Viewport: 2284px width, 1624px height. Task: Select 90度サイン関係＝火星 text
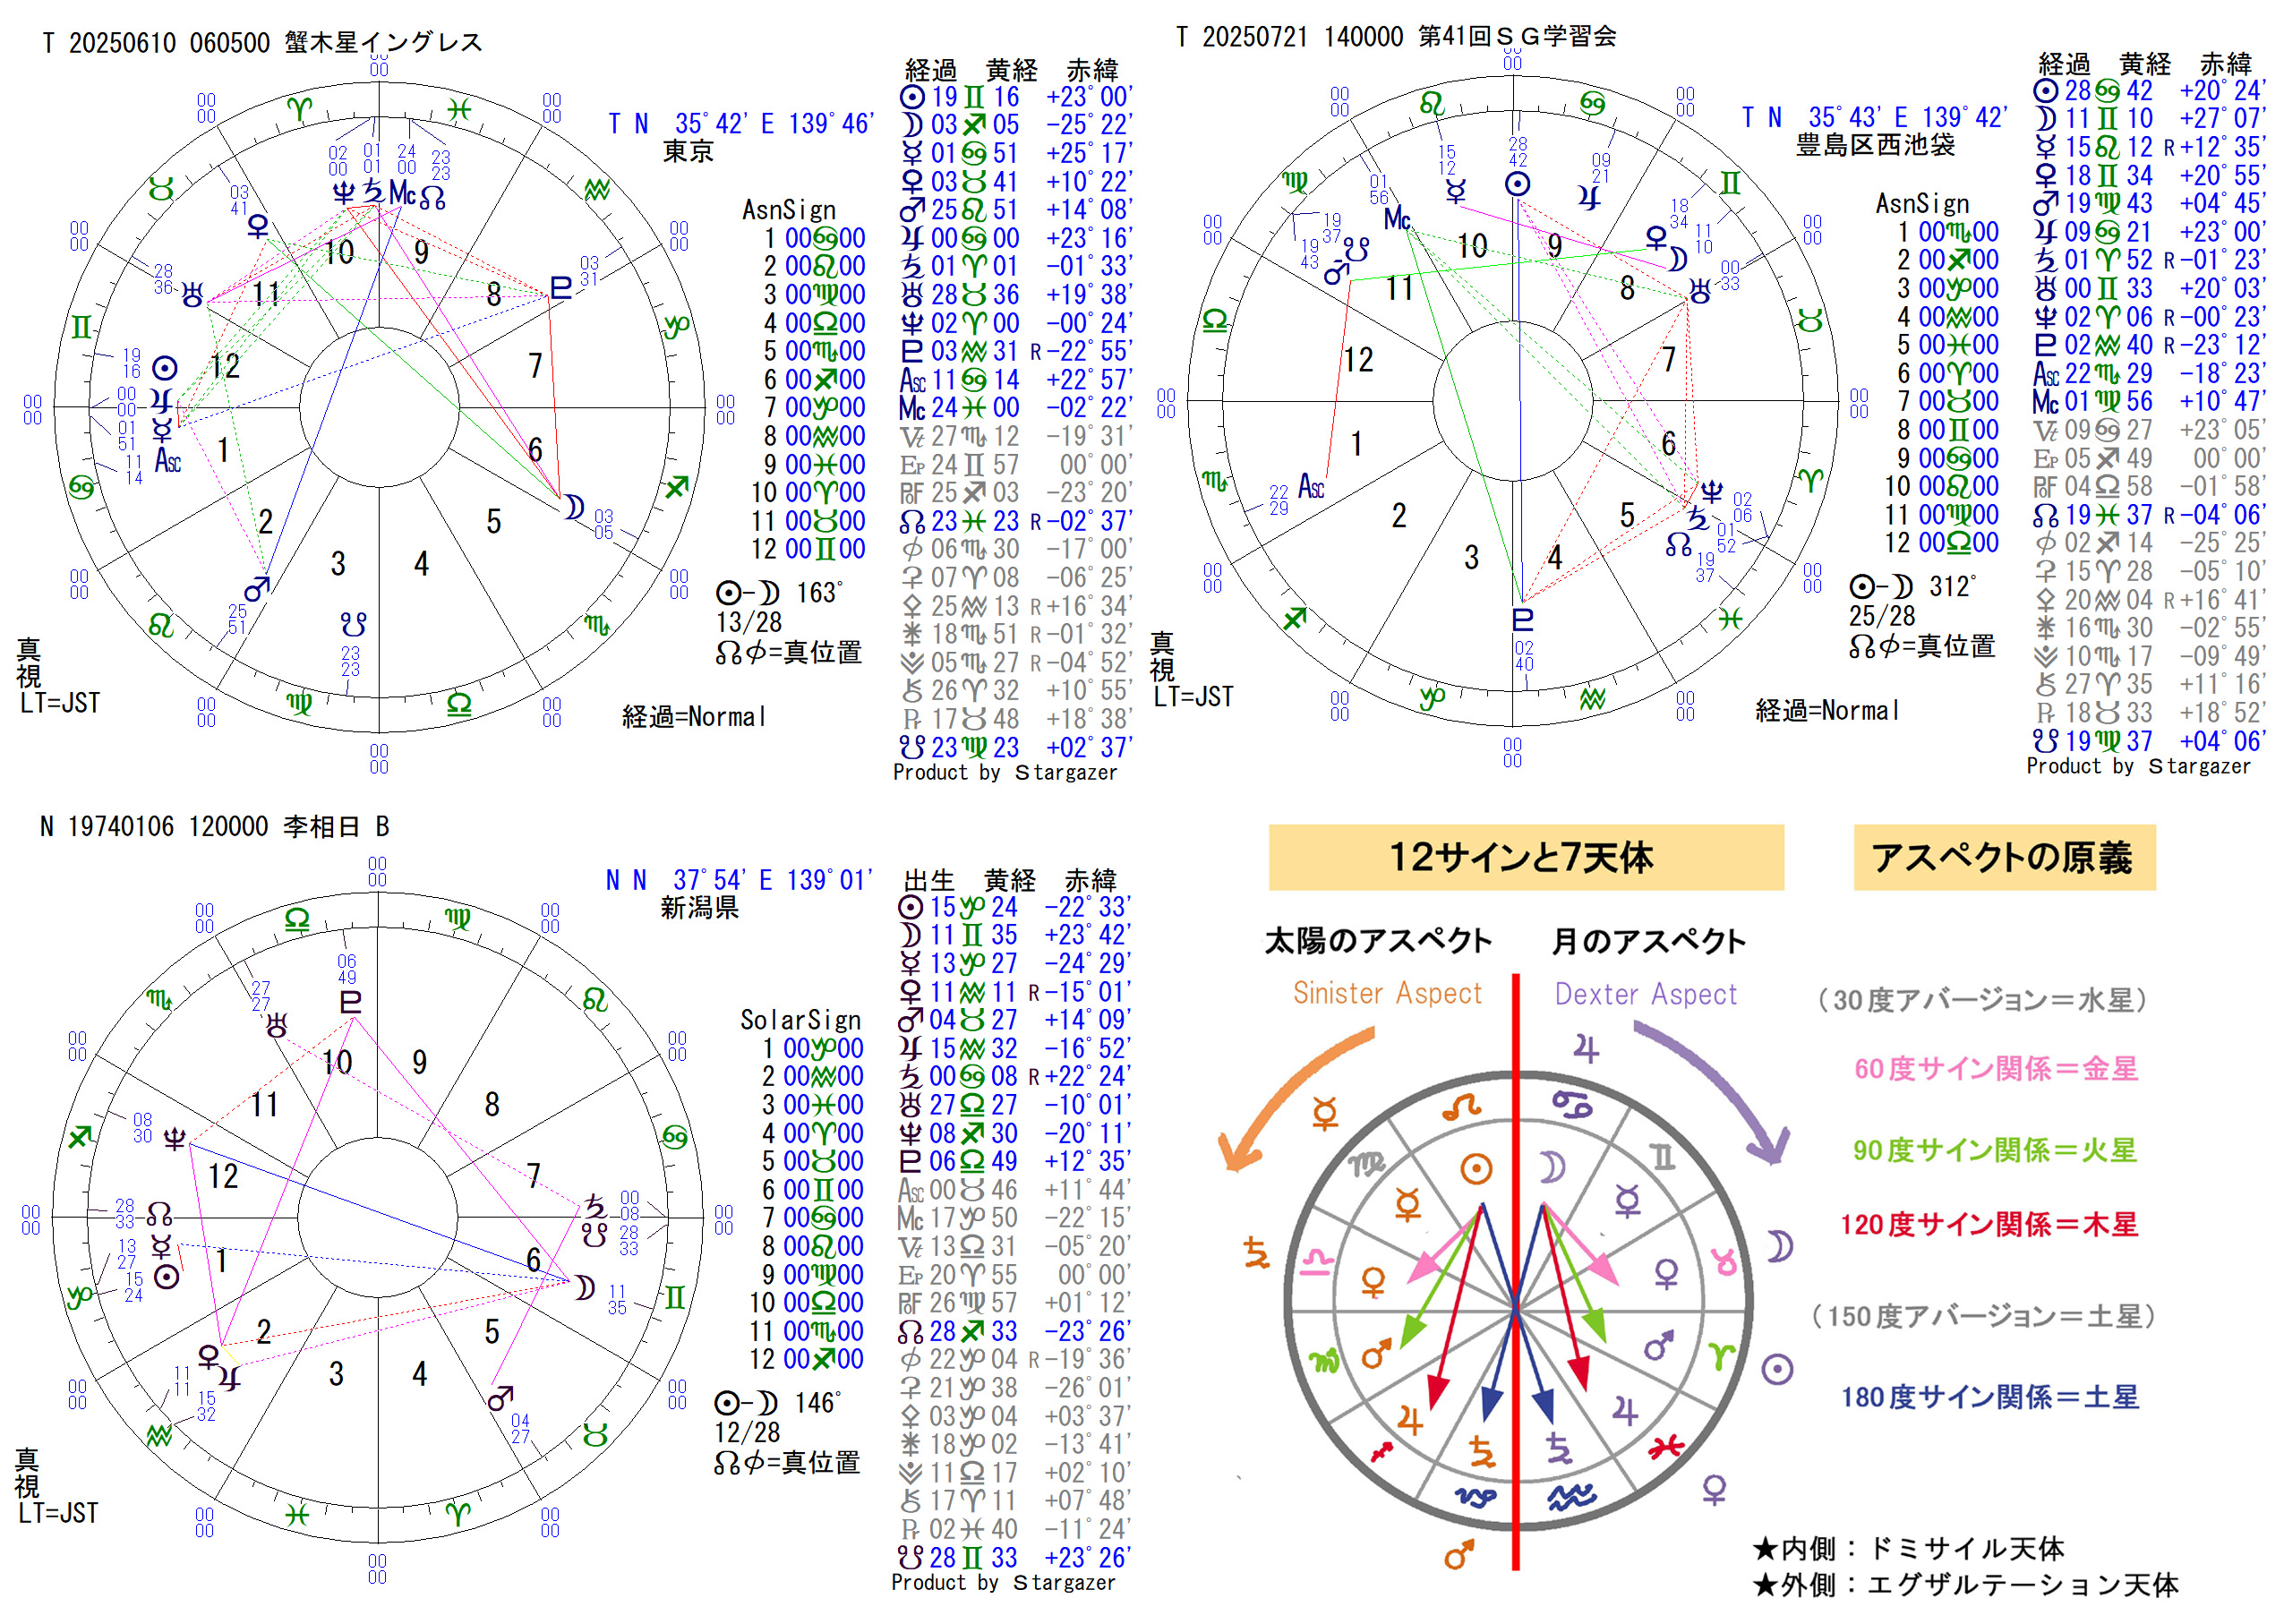coord(1995,1150)
